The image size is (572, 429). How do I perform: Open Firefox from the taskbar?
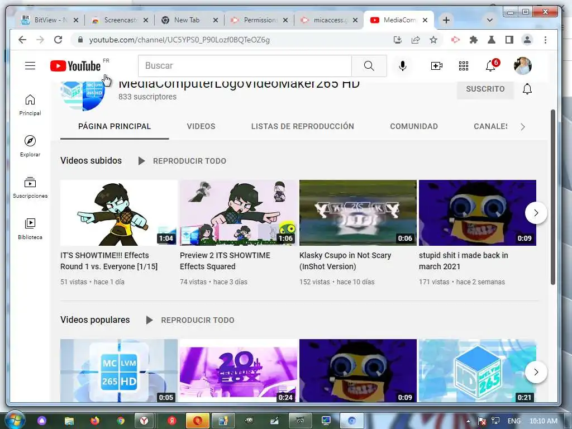[x=95, y=421]
